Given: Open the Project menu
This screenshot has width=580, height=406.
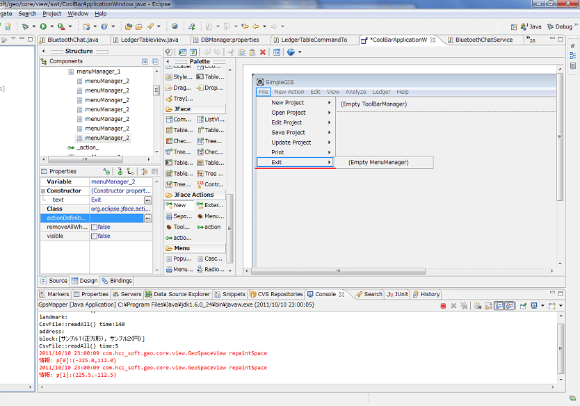Looking at the screenshot, I should coord(51,14).
